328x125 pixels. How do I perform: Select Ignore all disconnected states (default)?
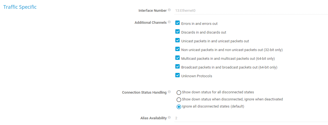pos(179,107)
